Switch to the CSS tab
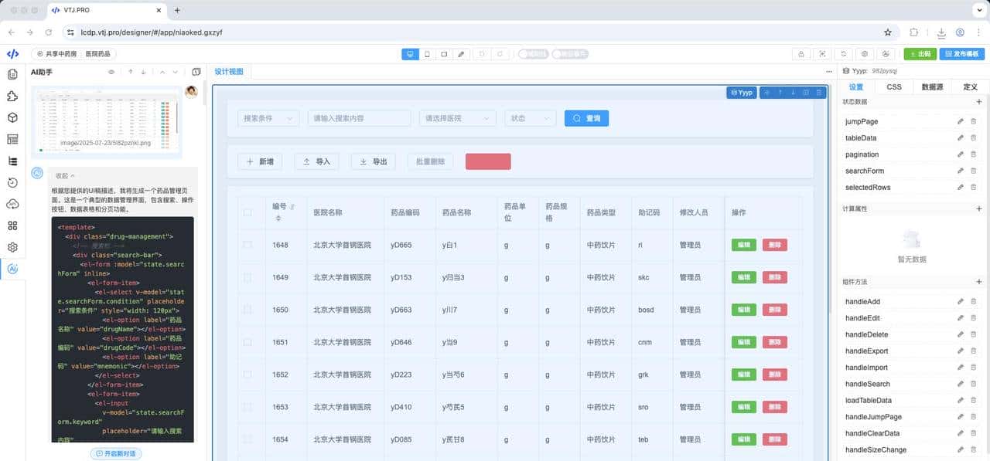Image resolution: width=990 pixels, height=461 pixels. (x=893, y=87)
